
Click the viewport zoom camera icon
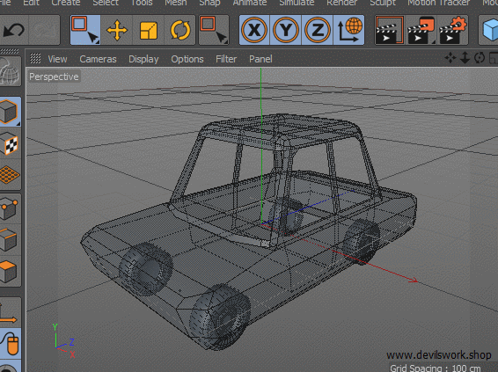[465, 58]
